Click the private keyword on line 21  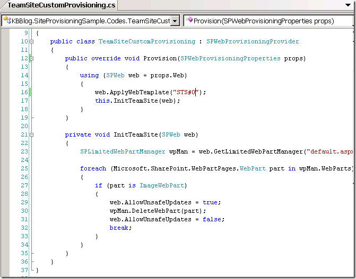point(78,134)
